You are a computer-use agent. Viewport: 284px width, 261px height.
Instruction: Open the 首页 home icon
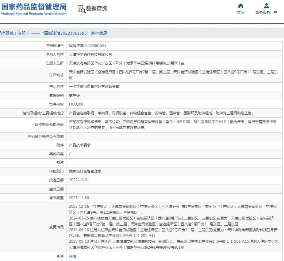click(241, 6)
